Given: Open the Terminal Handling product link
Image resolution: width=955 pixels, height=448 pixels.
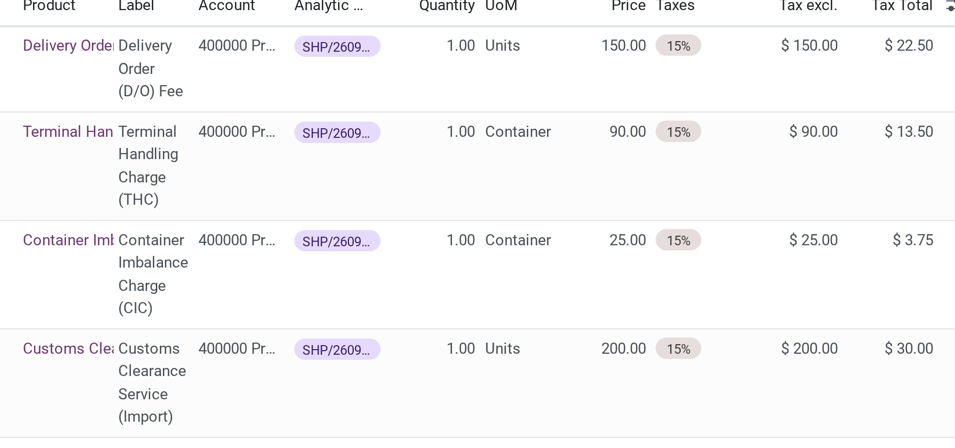Looking at the screenshot, I should [x=68, y=132].
